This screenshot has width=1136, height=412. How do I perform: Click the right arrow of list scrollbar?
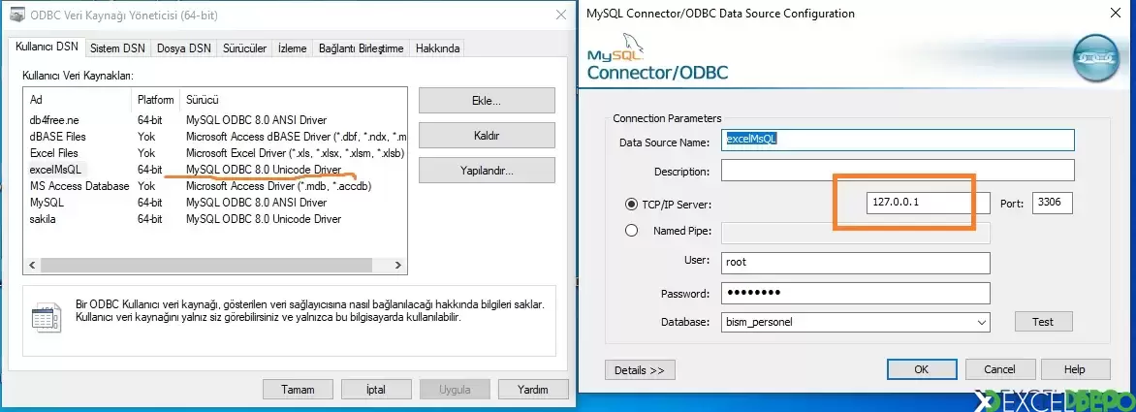pos(397,266)
